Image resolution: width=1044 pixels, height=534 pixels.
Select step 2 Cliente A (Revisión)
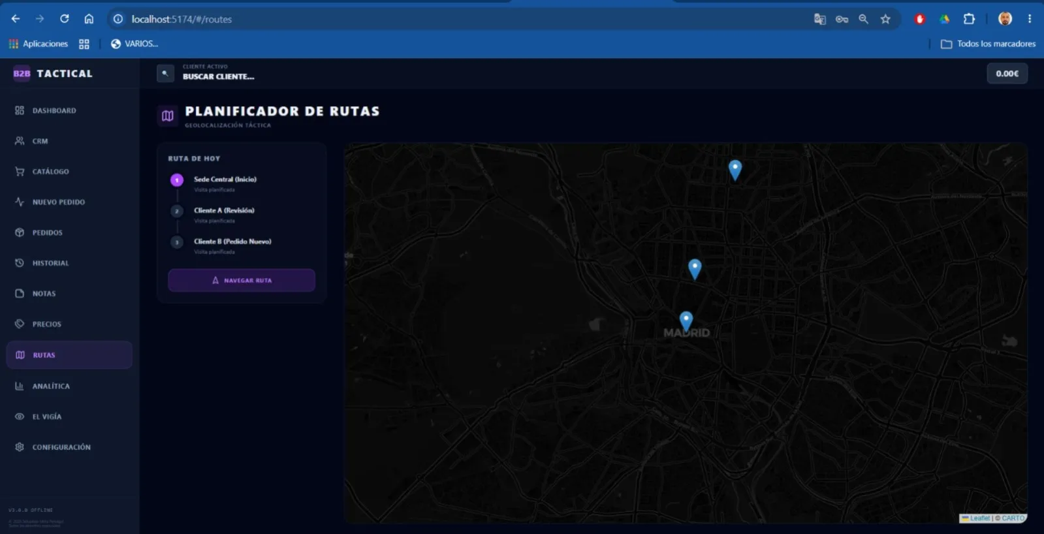177,212
